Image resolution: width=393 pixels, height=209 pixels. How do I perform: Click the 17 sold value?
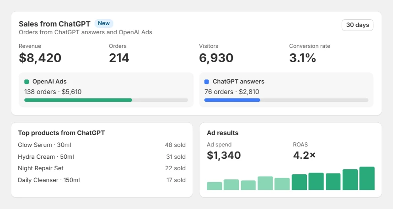[176, 180]
